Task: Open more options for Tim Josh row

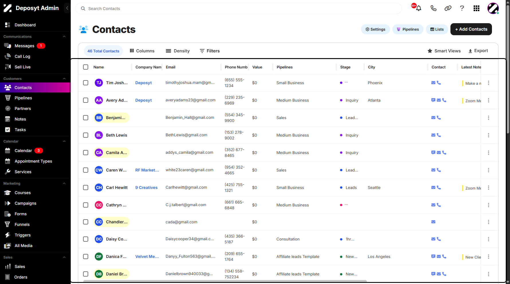Action: [489, 83]
